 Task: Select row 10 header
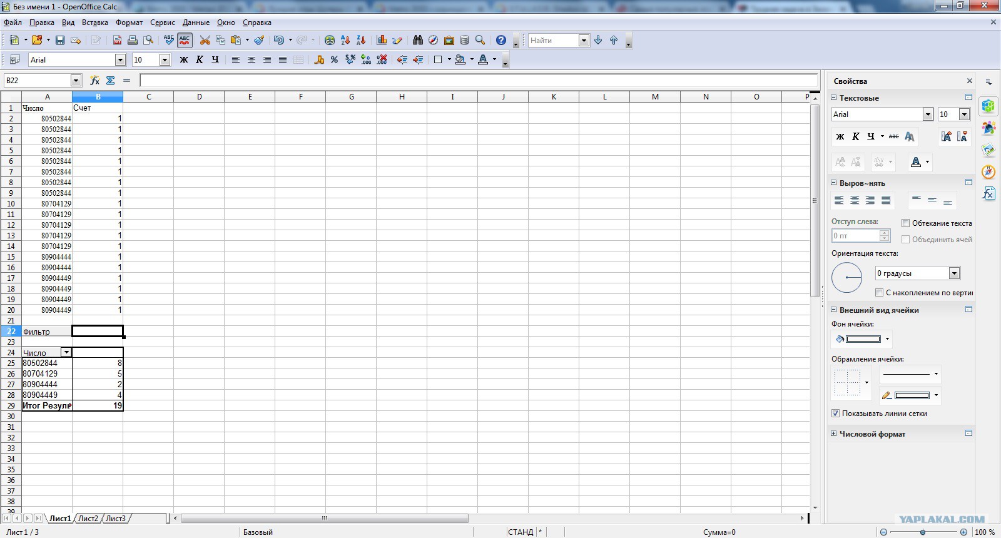click(x=11, y=204)
